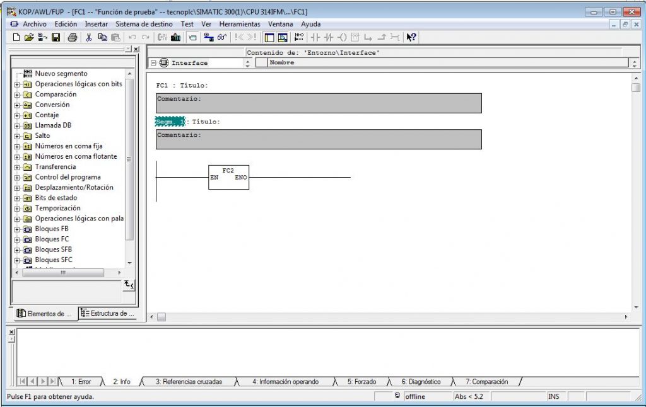Select the normally closed contact icon
The height and width of the screenshot is (407, 646).
pyautogui.click(x=328, y=37)
